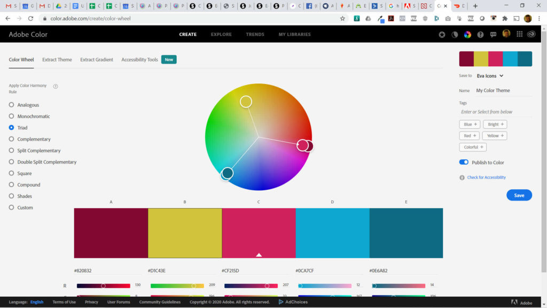This screenshot has width=547, height=308.
Task: Add the Blue tag
Action: pos(470,124)
